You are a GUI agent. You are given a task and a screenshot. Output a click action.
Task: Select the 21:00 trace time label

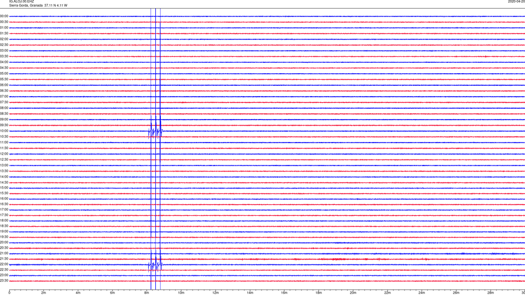coord(4,253)
